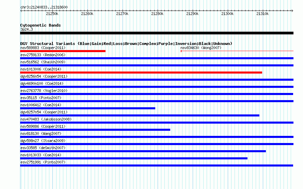Viewport: 303px width, 189px height.
Task: Click the 21280k ruler tick label
Action: [157, 14]
